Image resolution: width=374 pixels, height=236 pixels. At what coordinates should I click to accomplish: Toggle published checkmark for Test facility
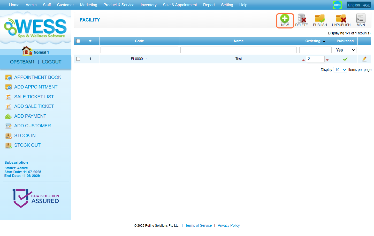[x=345, y=59]
